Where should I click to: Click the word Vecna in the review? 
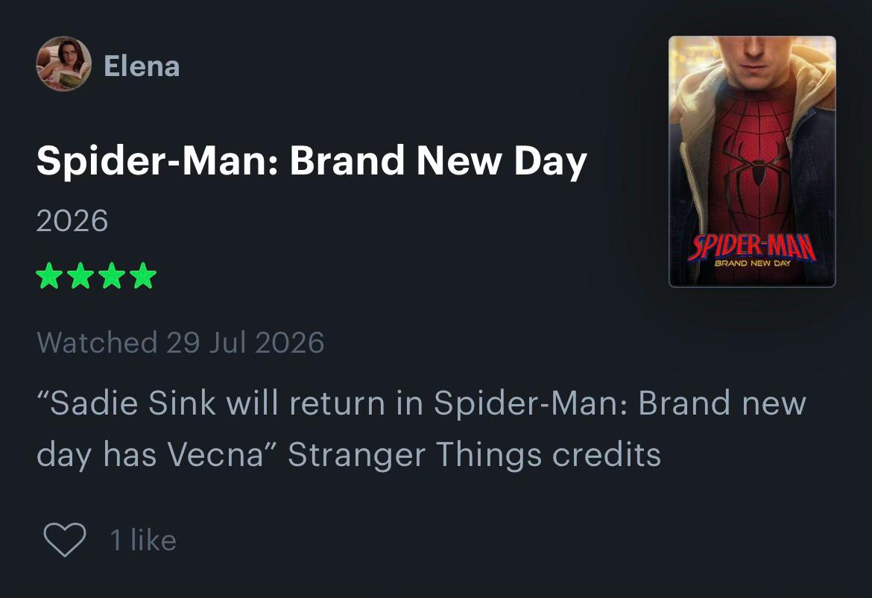[x=215, y=455]
